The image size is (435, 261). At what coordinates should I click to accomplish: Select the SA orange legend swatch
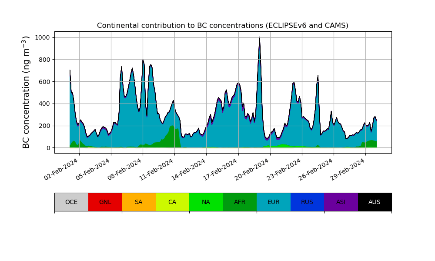pos(139,202)
